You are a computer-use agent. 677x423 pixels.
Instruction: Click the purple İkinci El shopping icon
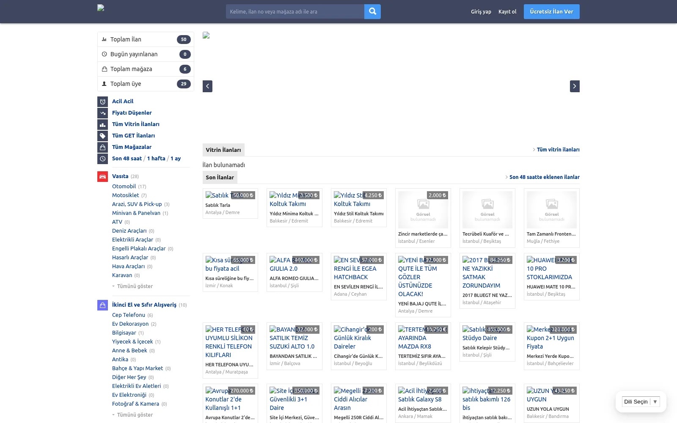point(102,305)
